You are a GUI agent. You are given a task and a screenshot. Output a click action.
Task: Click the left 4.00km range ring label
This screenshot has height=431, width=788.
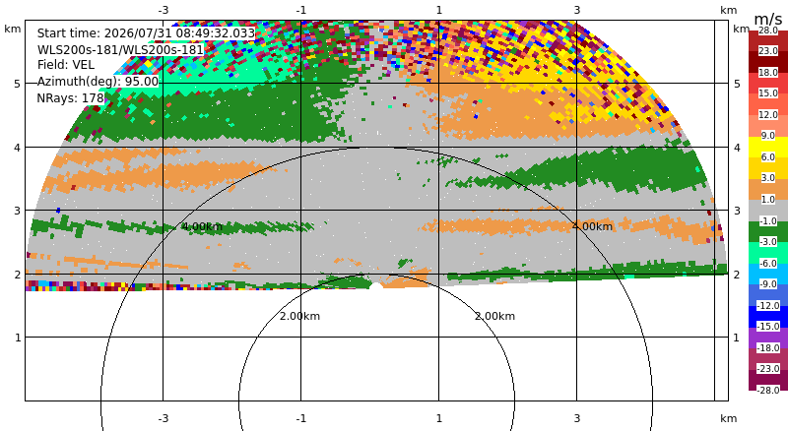202,226
